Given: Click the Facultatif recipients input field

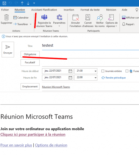Looking at the screenshot, I should [x=90, y=62].
